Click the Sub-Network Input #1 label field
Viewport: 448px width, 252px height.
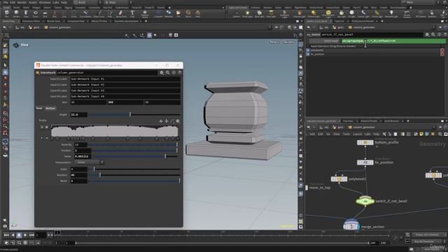125,79
